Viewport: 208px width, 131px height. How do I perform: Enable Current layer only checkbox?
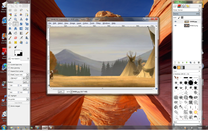coord(9,65)
